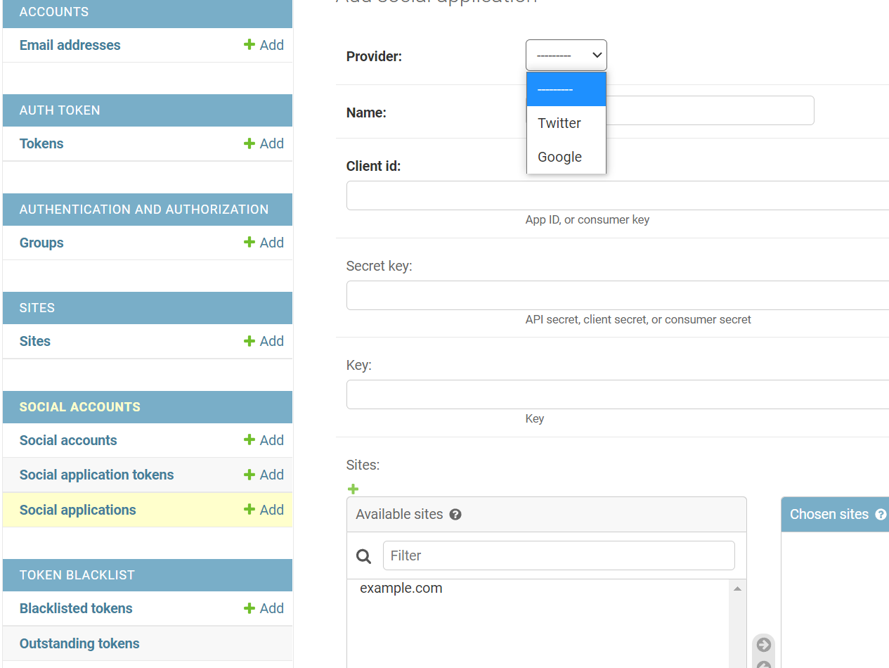Click Add next to Blacklisted tokens
Image resolution: width=889 pixels, height=668 pixels.
pos(264,608)
